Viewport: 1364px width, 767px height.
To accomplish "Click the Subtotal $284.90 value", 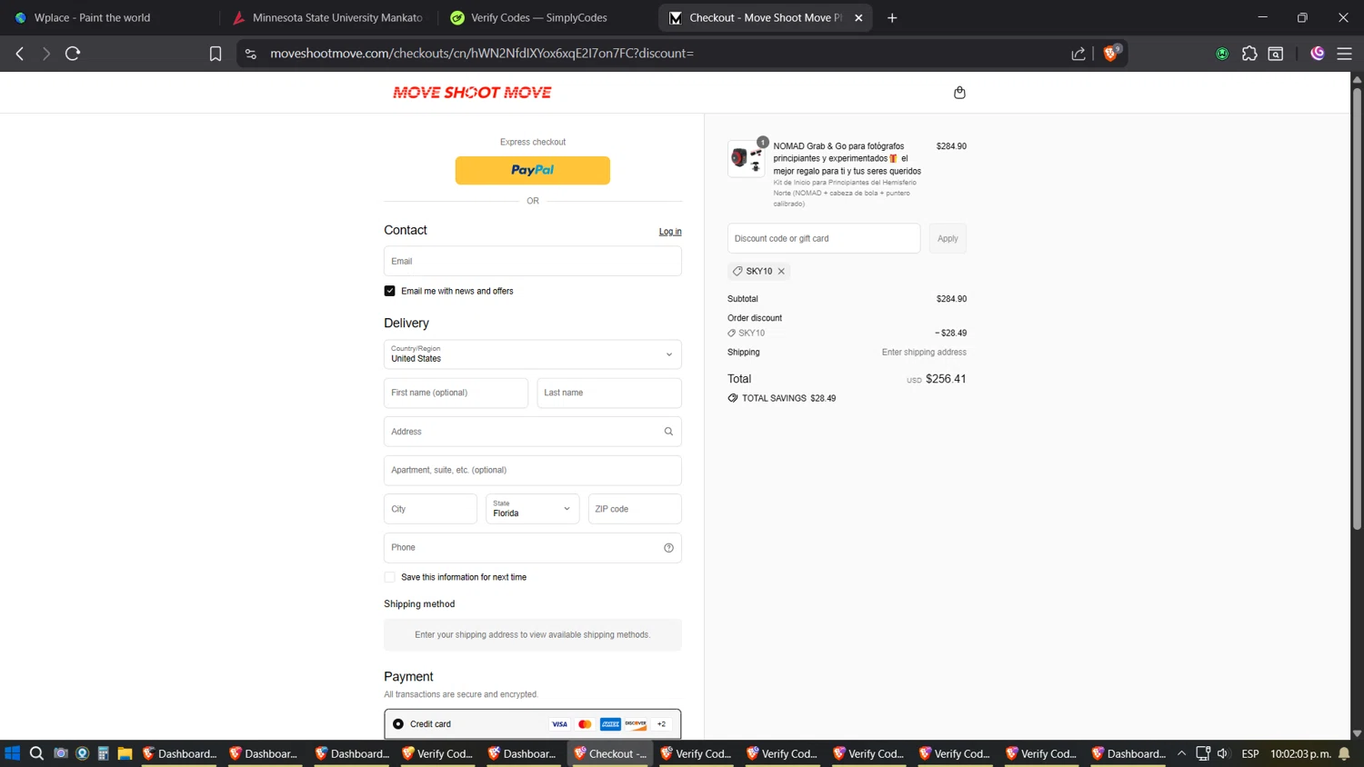I will [951, 299].
